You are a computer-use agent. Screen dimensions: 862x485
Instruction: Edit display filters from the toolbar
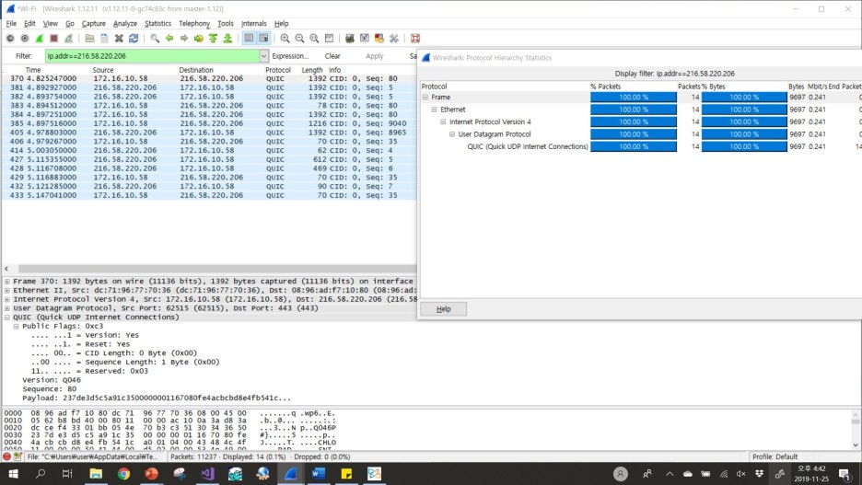(x=365, y=39)
